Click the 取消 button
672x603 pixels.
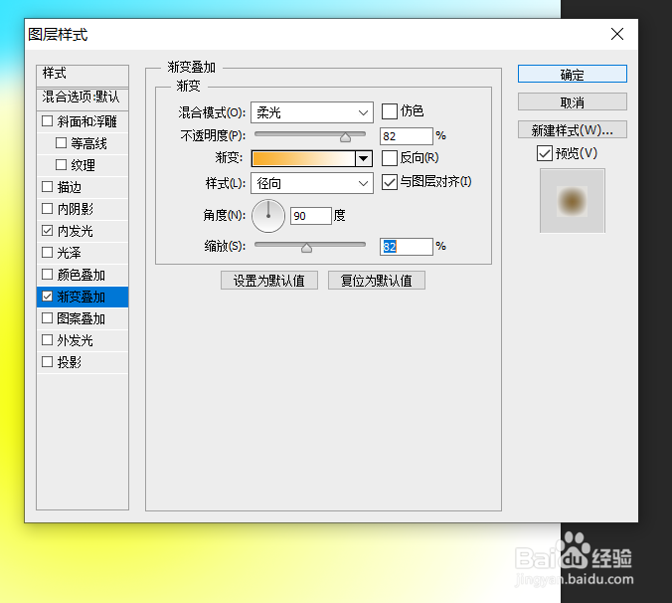[x=573, y=102]
